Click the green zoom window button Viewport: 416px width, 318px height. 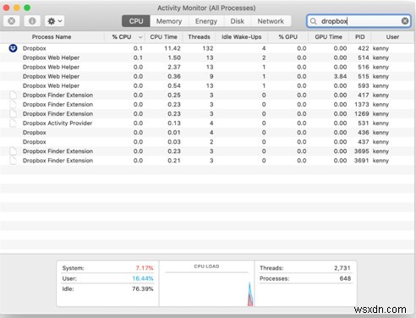[27, 8]
